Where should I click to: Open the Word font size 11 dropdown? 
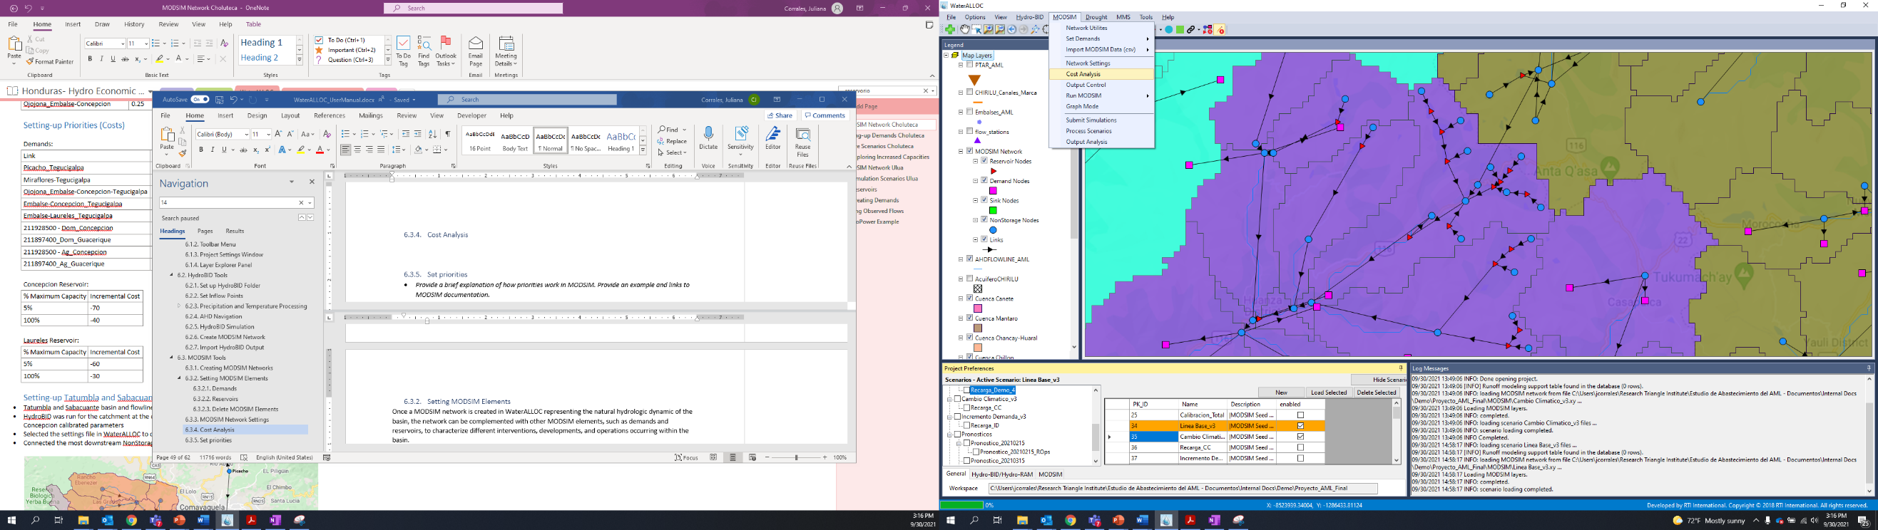[x=267, y=134]
